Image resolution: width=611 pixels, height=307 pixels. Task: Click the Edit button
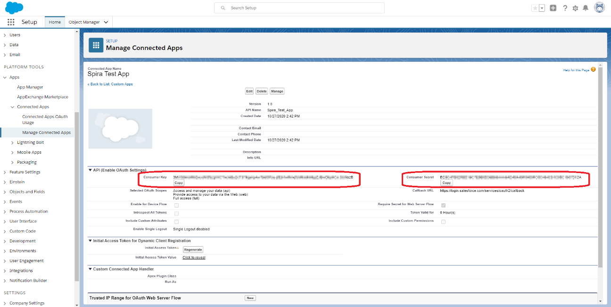tap(249, 91)
